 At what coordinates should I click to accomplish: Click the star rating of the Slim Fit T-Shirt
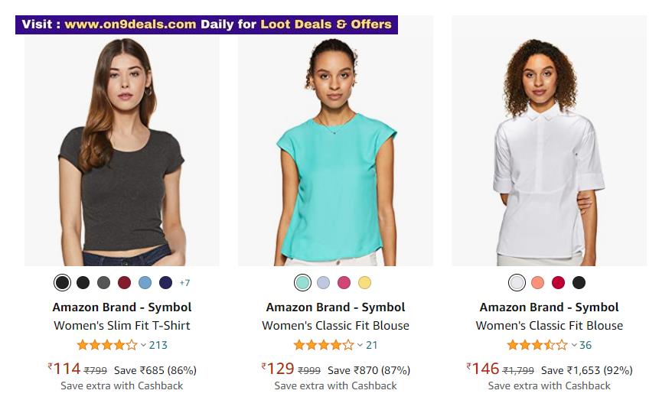(106, 345)
